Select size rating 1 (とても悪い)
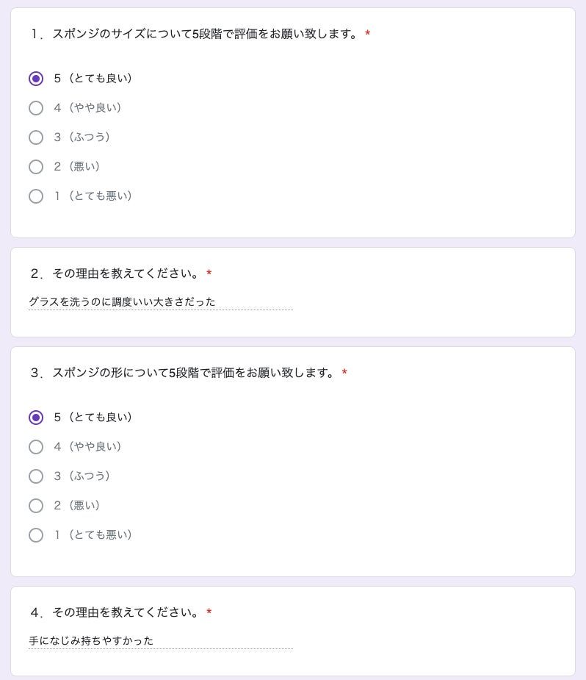586x680 pixels. [x=36, y=196]
